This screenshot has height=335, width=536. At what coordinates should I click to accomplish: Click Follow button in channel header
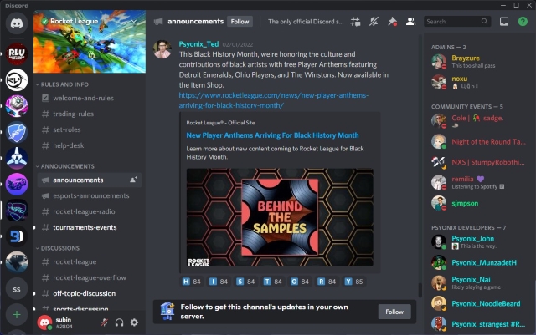(x=240, y=22)
